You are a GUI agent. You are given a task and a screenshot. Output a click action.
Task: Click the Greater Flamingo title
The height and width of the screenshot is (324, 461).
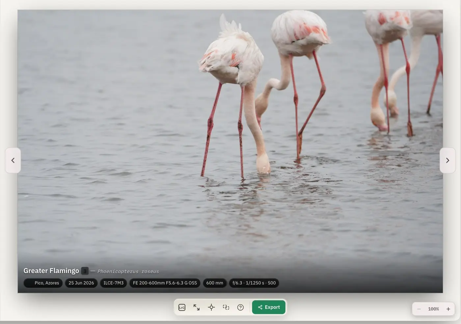tap(51, 271)
